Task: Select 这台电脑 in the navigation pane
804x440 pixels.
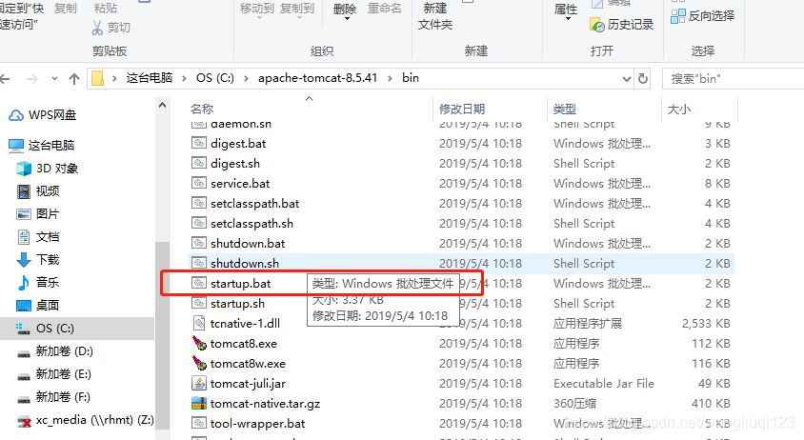Action: 42,145
